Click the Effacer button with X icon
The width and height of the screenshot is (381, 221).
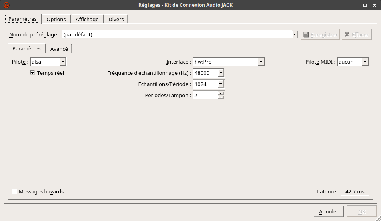point(357,34)
